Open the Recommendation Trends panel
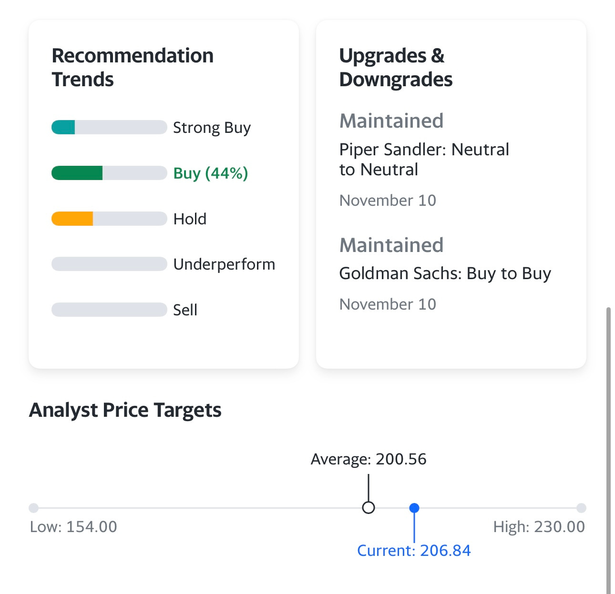This screenshot has width=615, height=594. pos(133,67)
